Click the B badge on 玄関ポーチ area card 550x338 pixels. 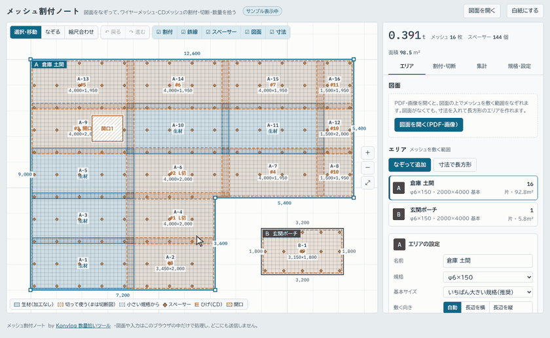coord(399,214)
